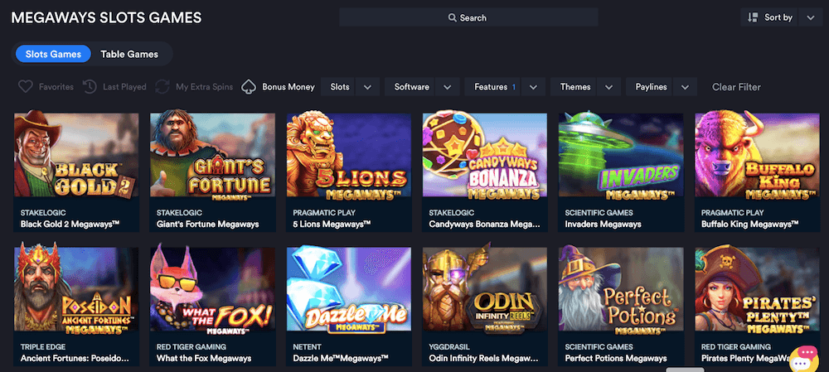This screenshot has width=829, height=372.
Task: Open Invaders Megaways game thumbnail
Action: pyautogui.click(x=621, y=155)
